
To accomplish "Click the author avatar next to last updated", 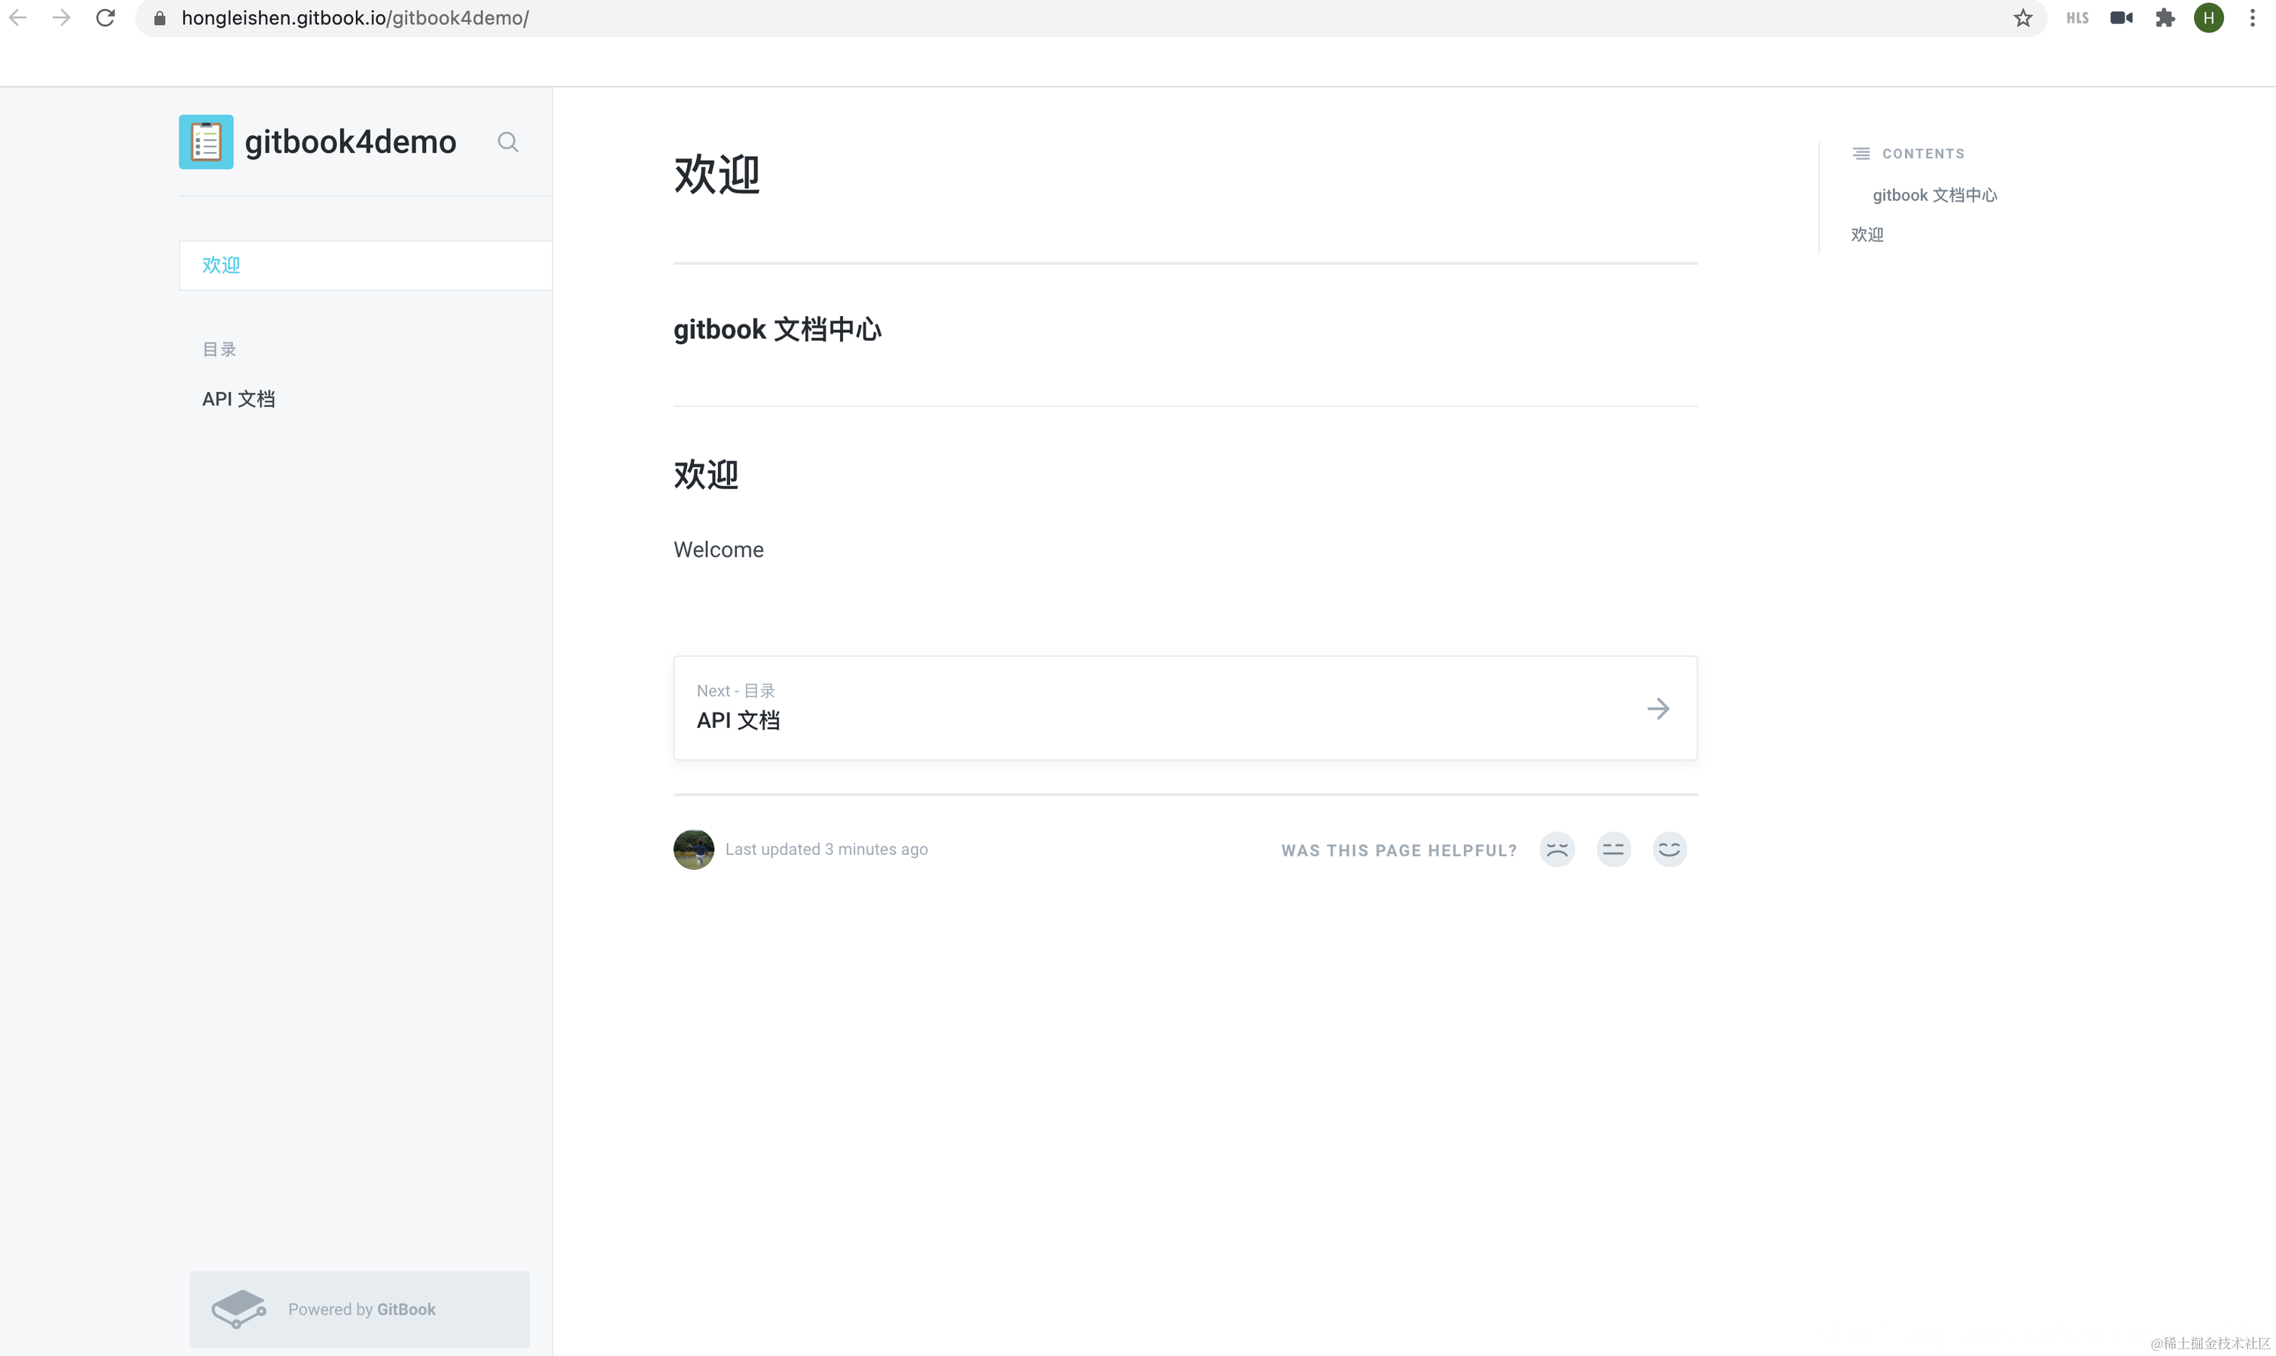I will (x=693, y=849).
